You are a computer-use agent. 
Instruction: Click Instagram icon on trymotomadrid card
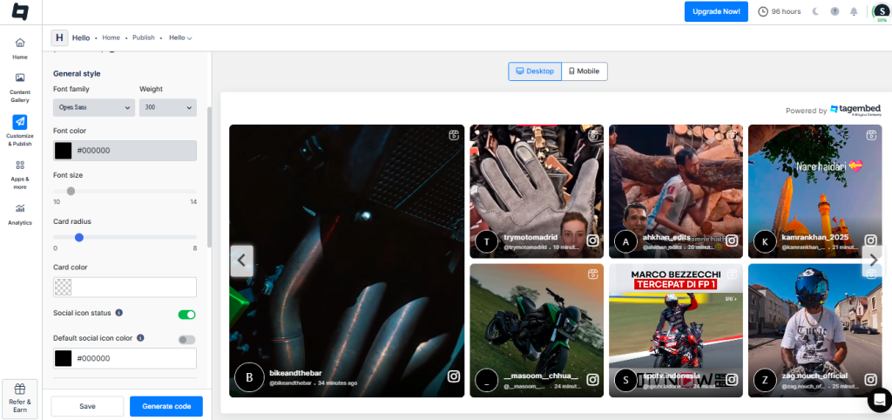[592, 240]
